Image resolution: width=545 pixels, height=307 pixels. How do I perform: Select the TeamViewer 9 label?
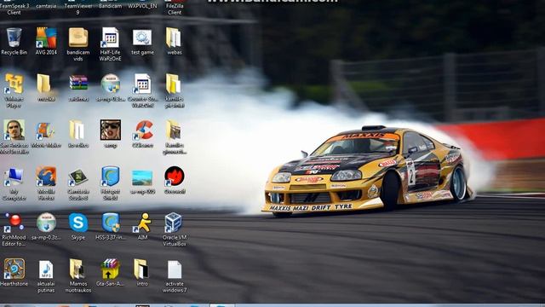coord(77,9)
